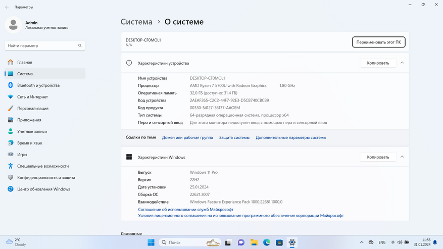Click the search magnifier in Найти параметр
The height and width of the screenshot is (249, 443).
[x=80, y=45]
